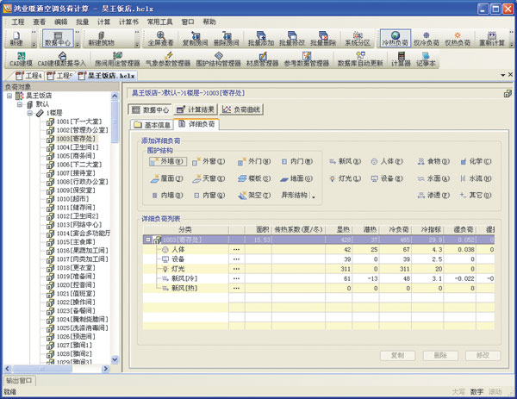Open the CAD建模 tool

21,59
